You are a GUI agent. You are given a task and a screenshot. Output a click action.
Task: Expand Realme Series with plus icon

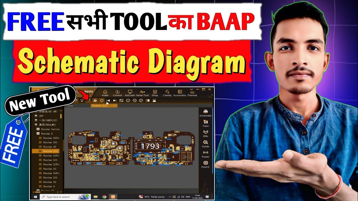[38, 129]
